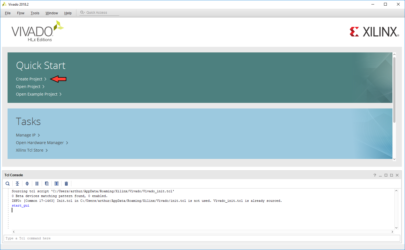
Task: Click the Collapse All icon in Tcl Console
Action: [17, 184]
